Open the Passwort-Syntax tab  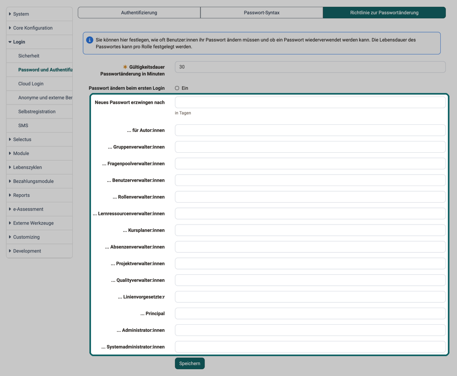click(x=262, y=13)
